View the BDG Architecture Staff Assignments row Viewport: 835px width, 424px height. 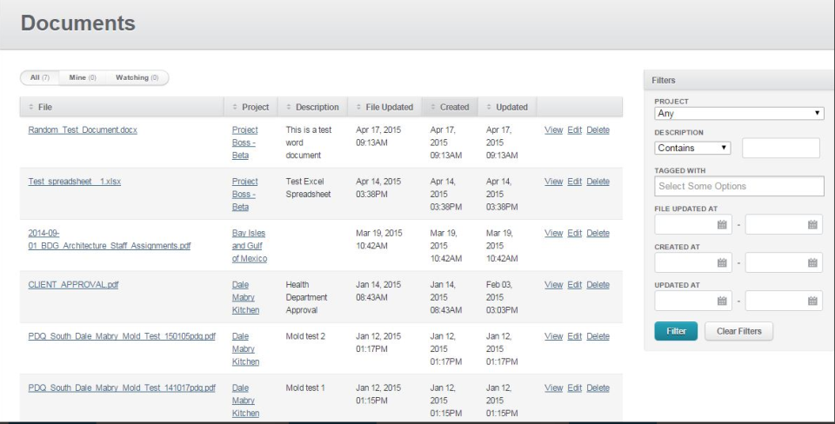[x=554, y=233]
